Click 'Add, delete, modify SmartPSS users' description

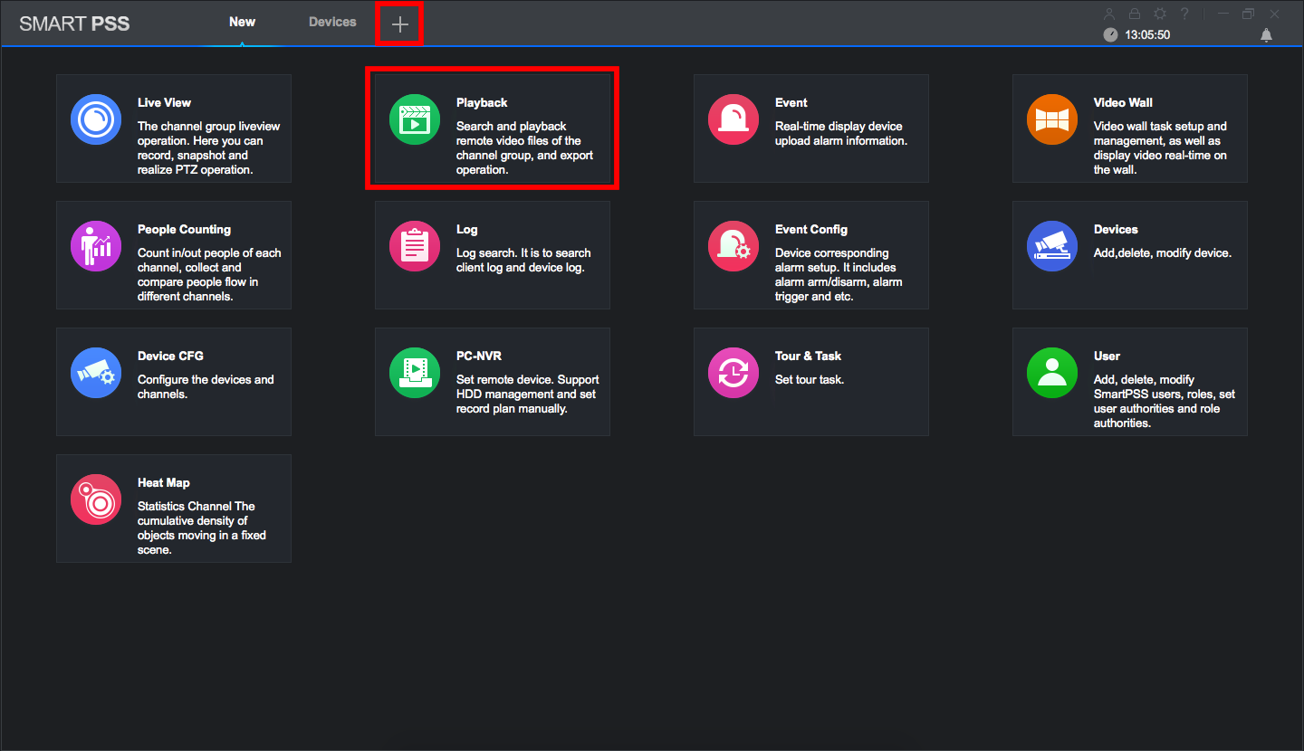click(x=1165, y=401)
